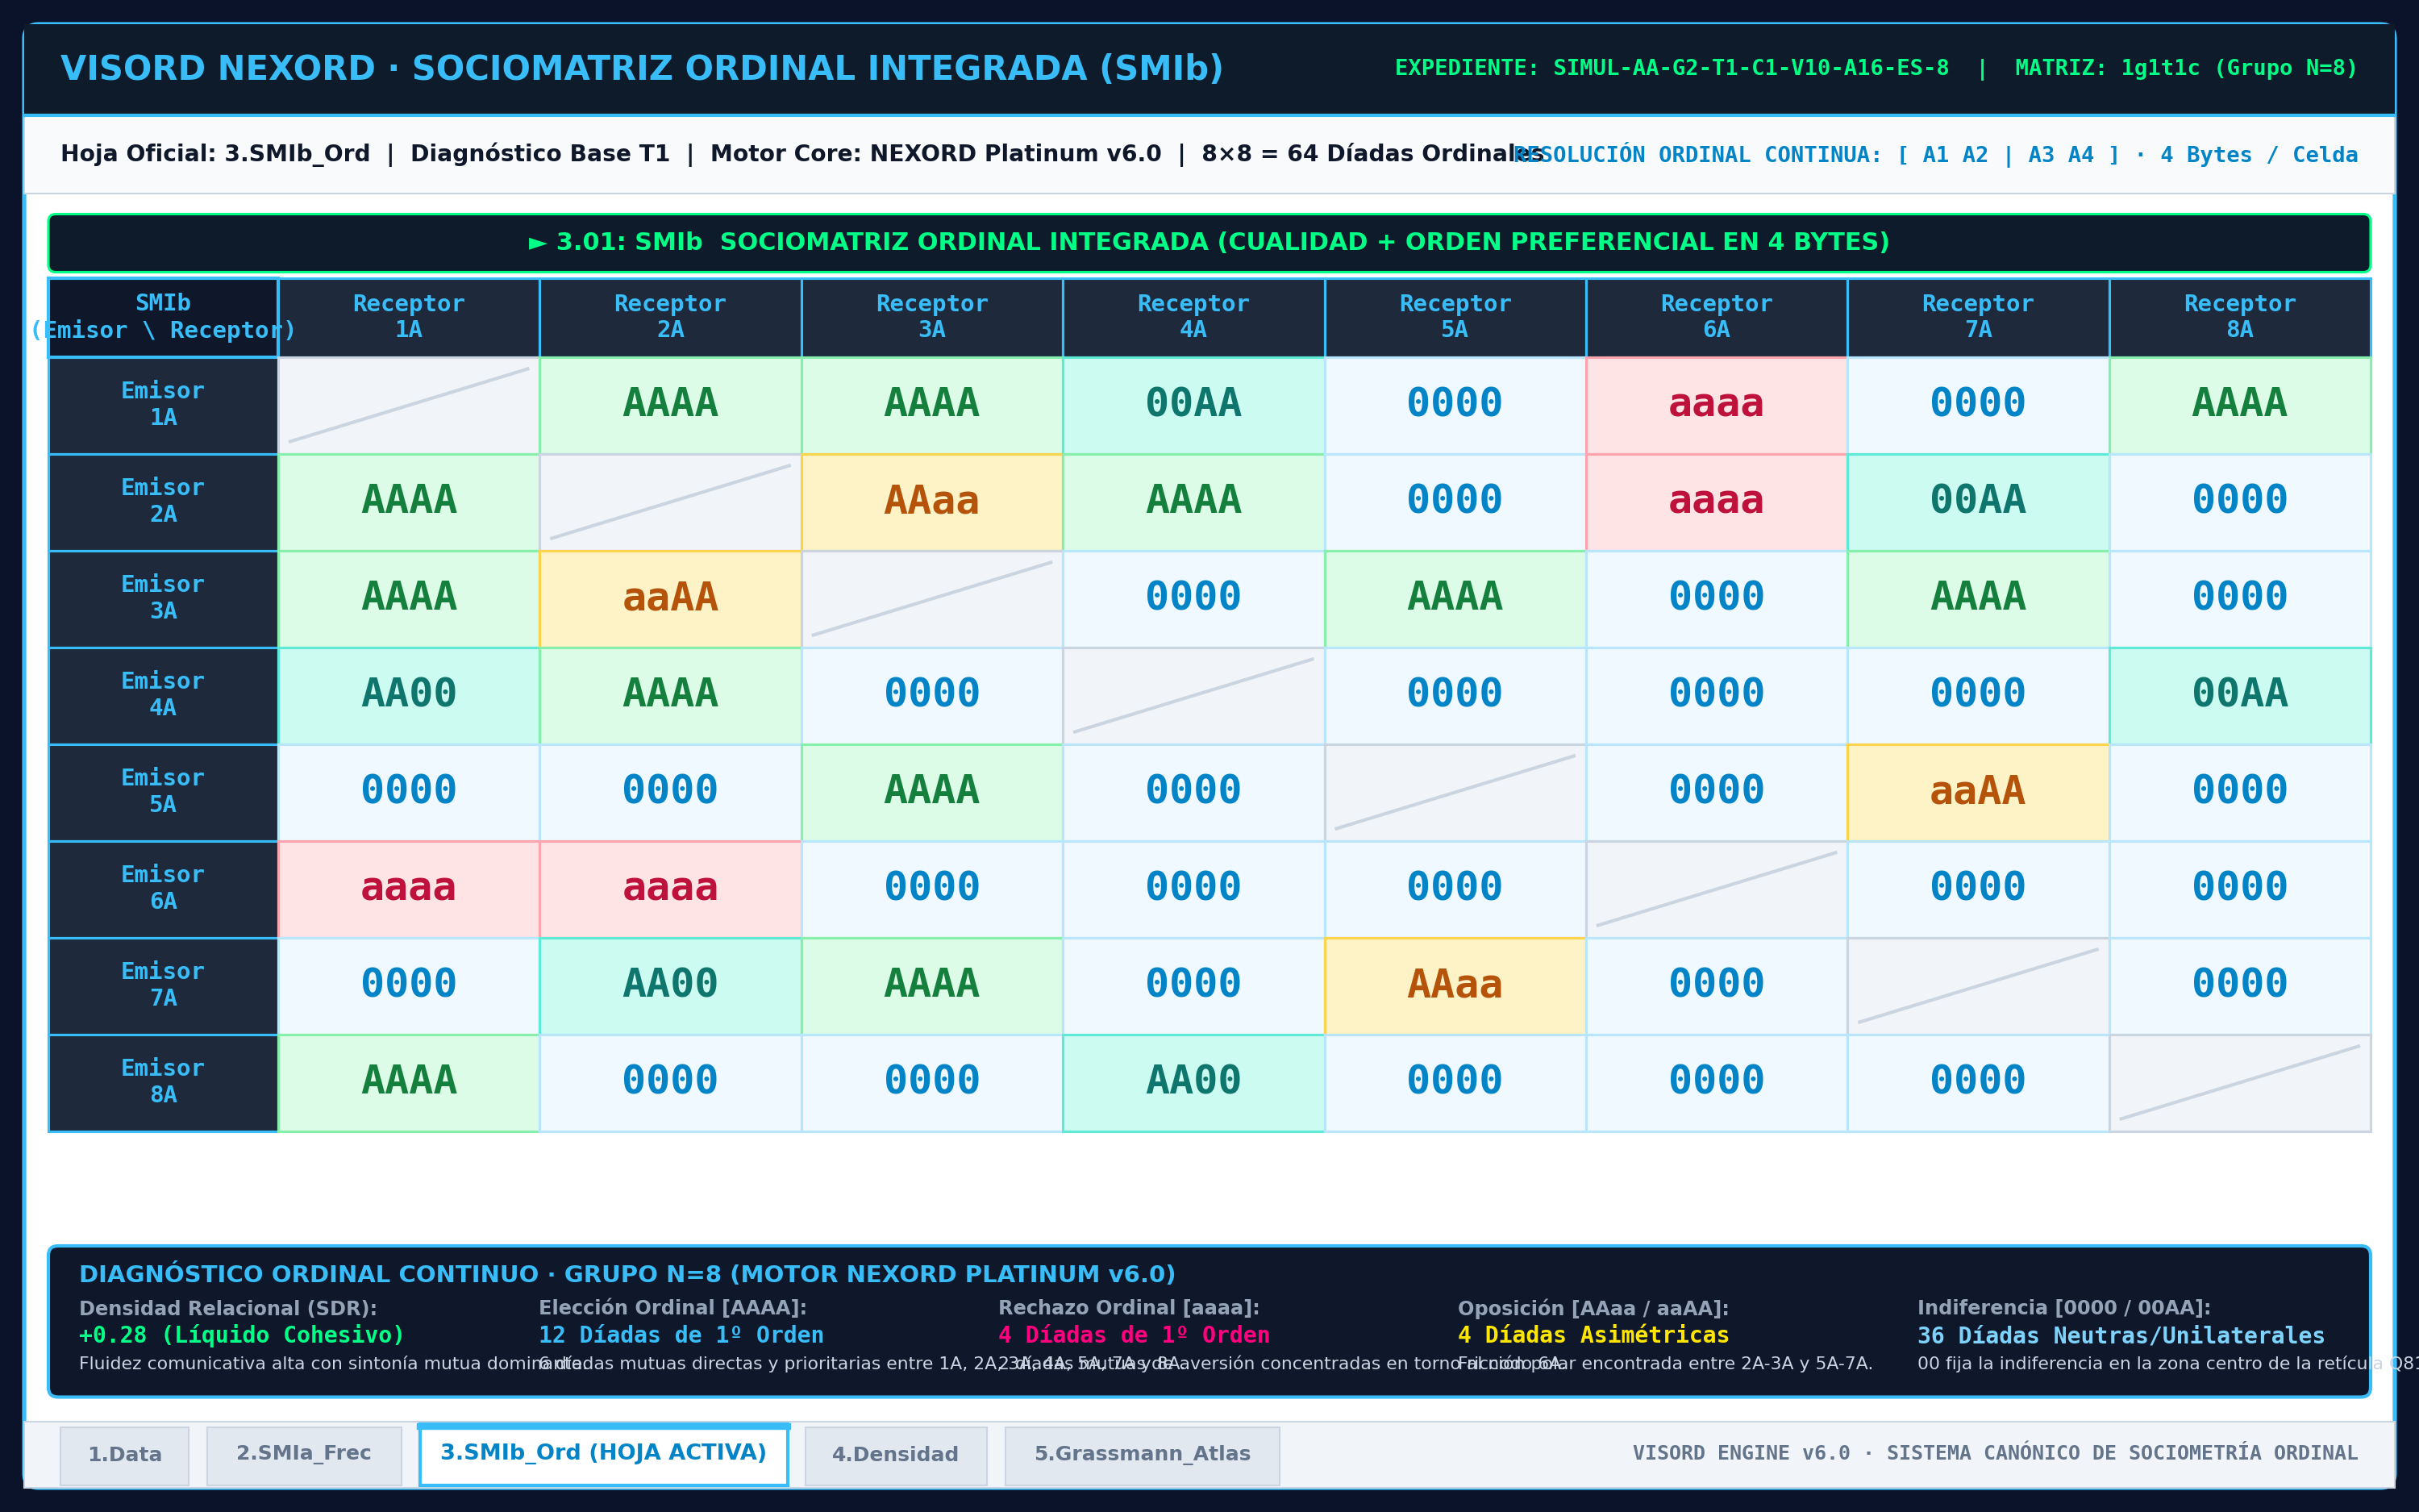Click cell Emisor 2A to Receptor 7A '00AA'
This screenshot has height=1512, width=2419.
click(x=1978, y=502)
